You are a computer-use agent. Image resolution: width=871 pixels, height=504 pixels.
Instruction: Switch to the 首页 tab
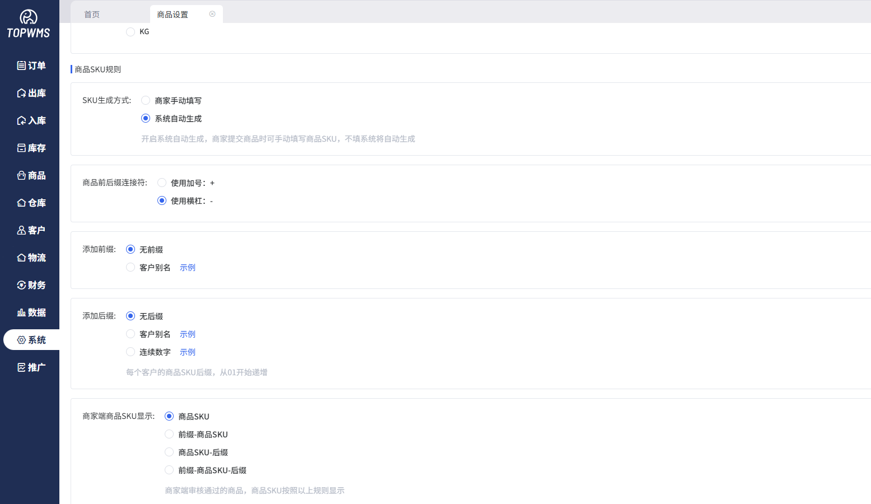tap(92, 15)
